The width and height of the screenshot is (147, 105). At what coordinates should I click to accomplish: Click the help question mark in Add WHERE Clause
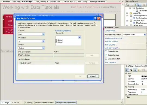95,18
